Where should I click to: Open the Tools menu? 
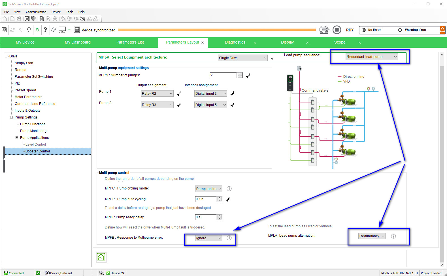coord(70,12)
